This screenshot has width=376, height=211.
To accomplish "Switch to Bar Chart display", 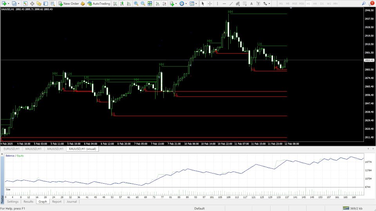I will (x=115, y=4).
